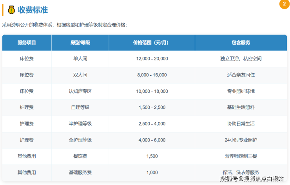The image size is (290, 185).
Task: Choose the 认知症专区 table cell
Action: tap(80, 91)
